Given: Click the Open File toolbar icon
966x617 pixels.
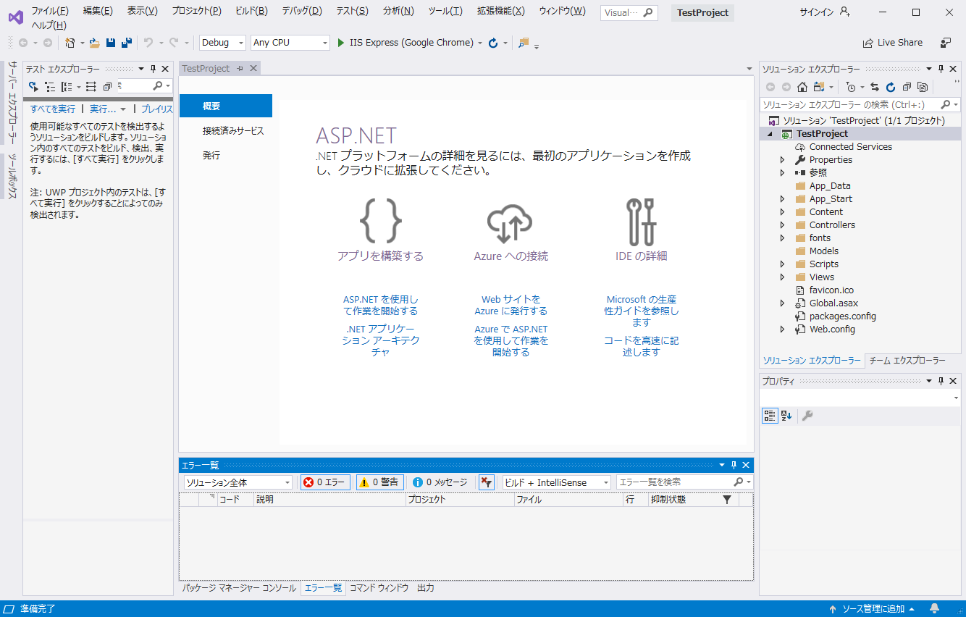Looking at the screenshot, I should [94, 43].
